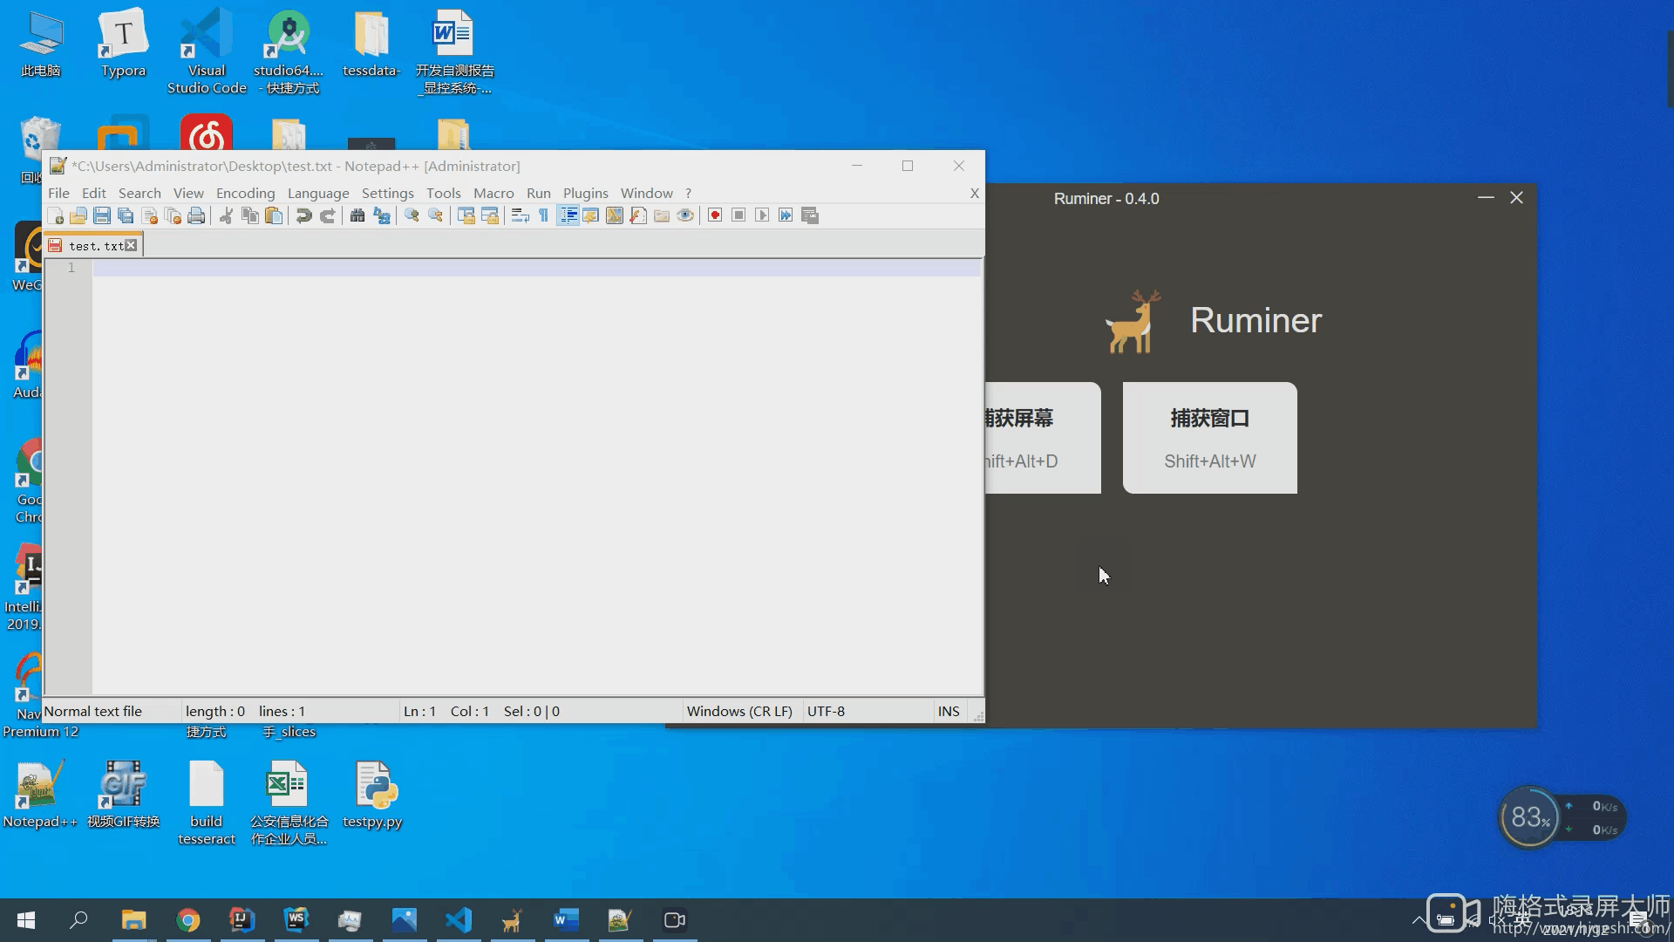
Task: Click the 捕获屏幕 capture screen button
Action: [1042, 437]
